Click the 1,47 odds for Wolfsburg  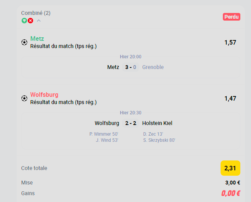pos(230,98)
